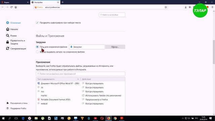Open Приватность и Защита settings category
215x121 pixels.
[x=15, y=42]
